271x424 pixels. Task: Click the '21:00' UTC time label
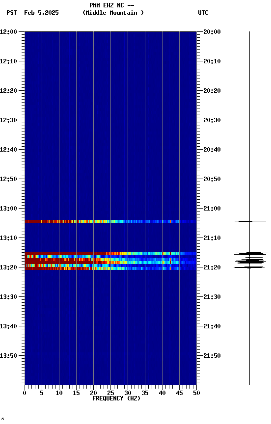[x=212, y=209]
